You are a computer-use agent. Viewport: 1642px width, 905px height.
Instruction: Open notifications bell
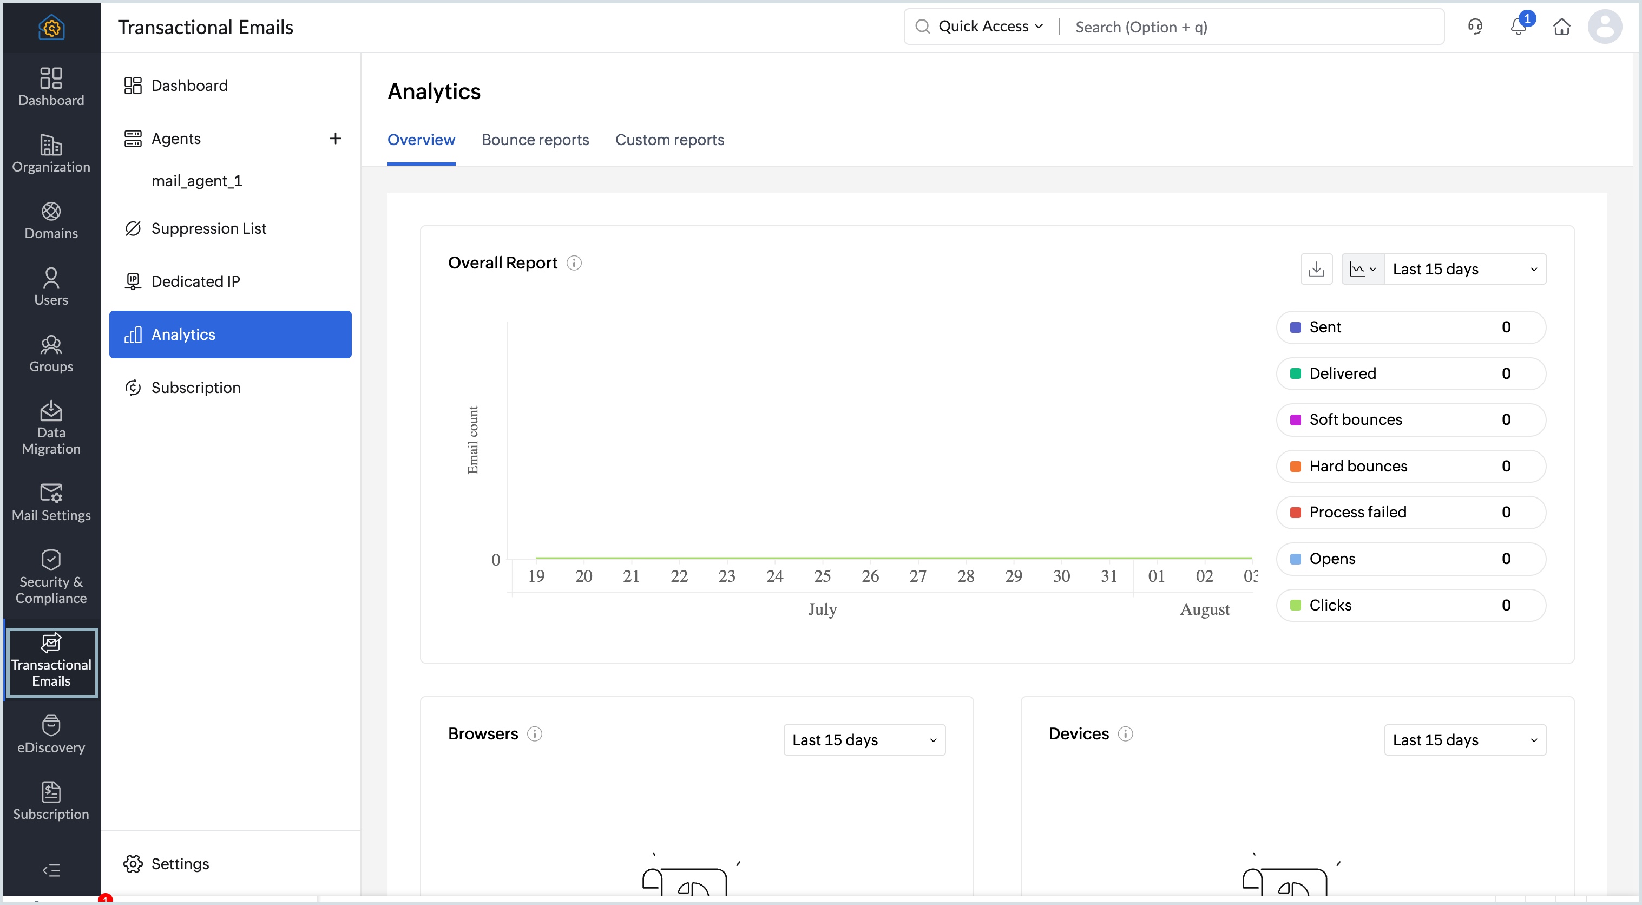(1519, 27)
